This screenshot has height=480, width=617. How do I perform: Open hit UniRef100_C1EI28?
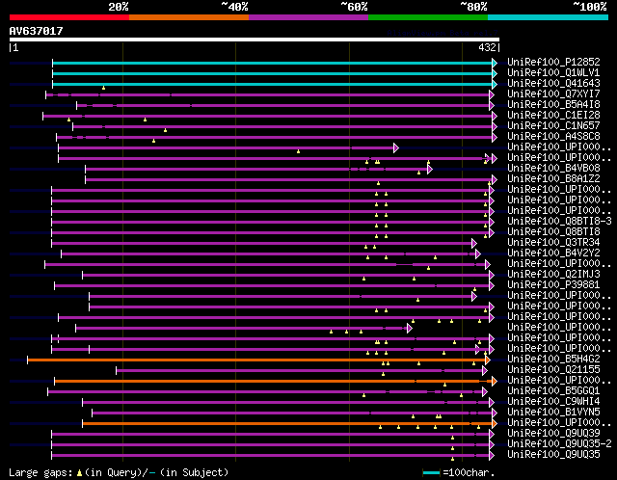tap(553, 116)
